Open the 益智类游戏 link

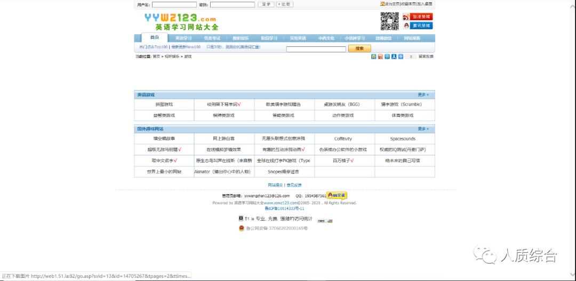pyautogui.click(x=164, y=115)
